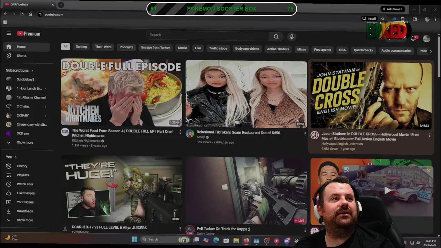Open Chrome three-dot menu
The image size is (441, 248).
click(435, 19)
